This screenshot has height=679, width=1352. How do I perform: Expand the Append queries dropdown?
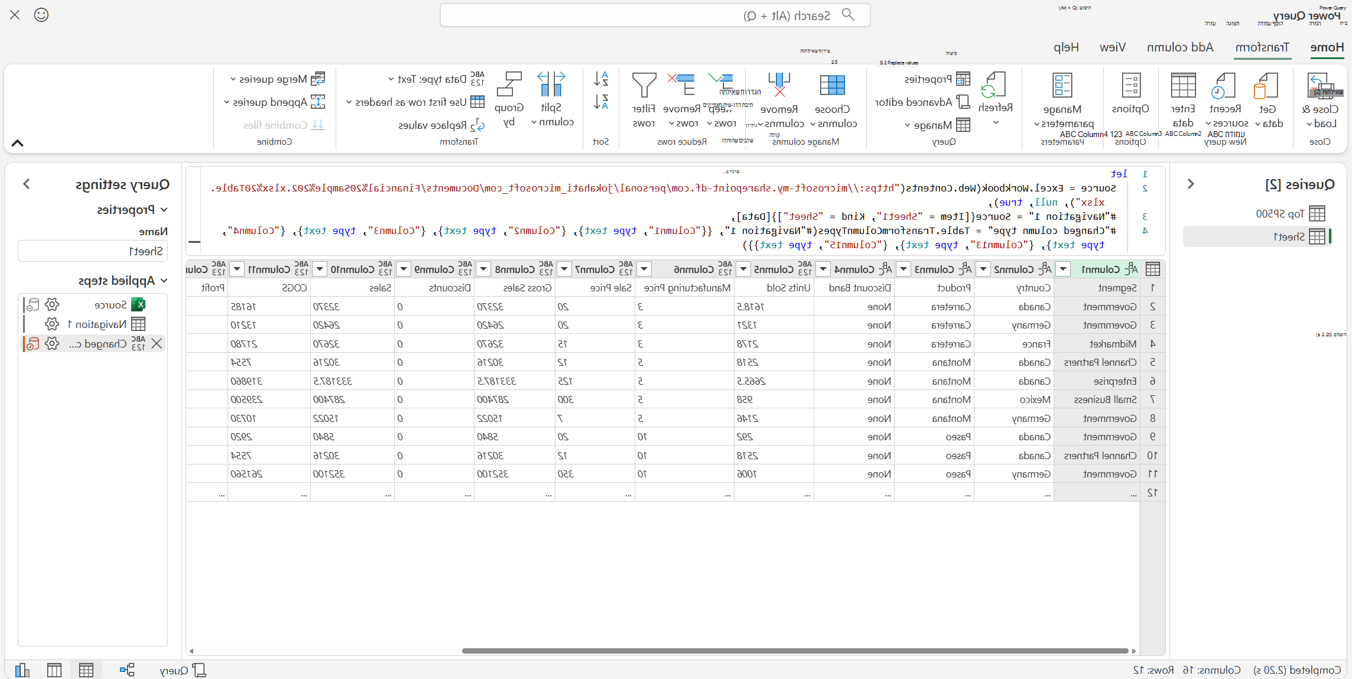tap(226, 102)
